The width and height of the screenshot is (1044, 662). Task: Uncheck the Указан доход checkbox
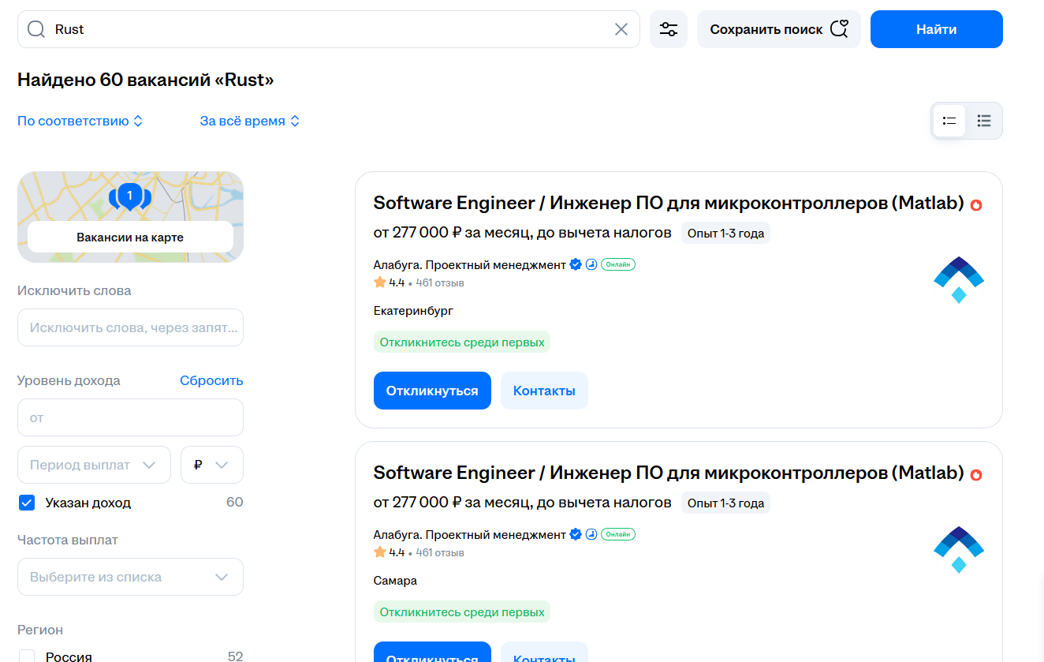(x=27, y=503)
